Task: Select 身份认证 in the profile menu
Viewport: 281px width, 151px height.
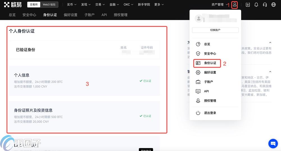Action: click(x=210, y=63)
